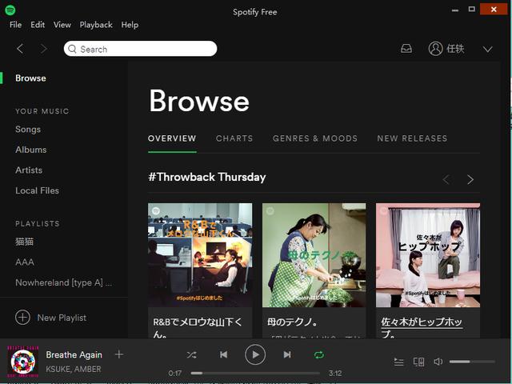
Task: Save Breathe Again with the plus icon
Action: (x=119, y=354)
